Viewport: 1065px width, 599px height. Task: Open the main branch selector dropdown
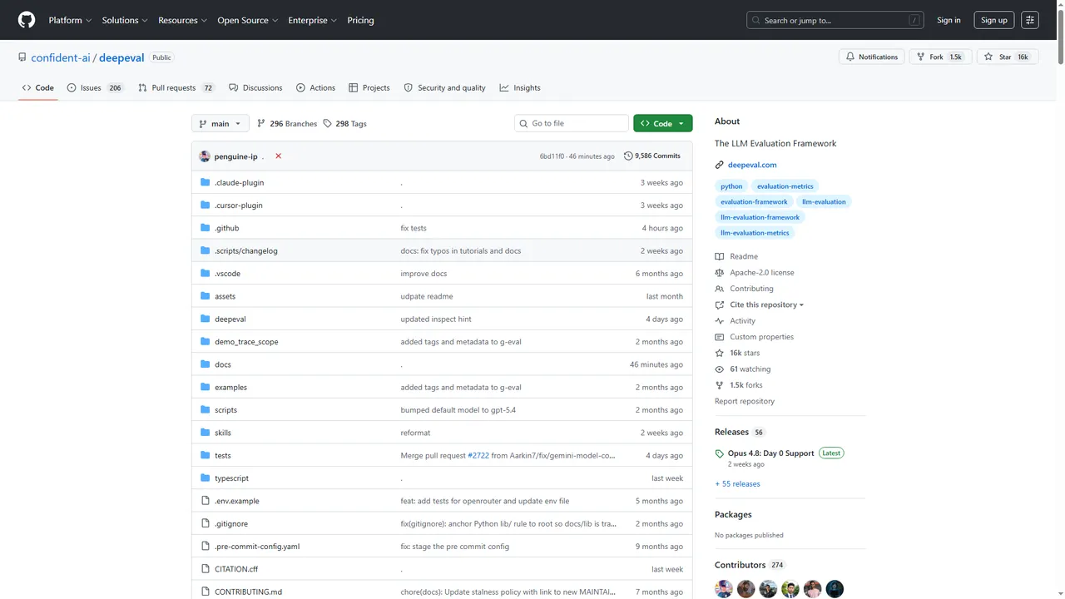[220, 123]
